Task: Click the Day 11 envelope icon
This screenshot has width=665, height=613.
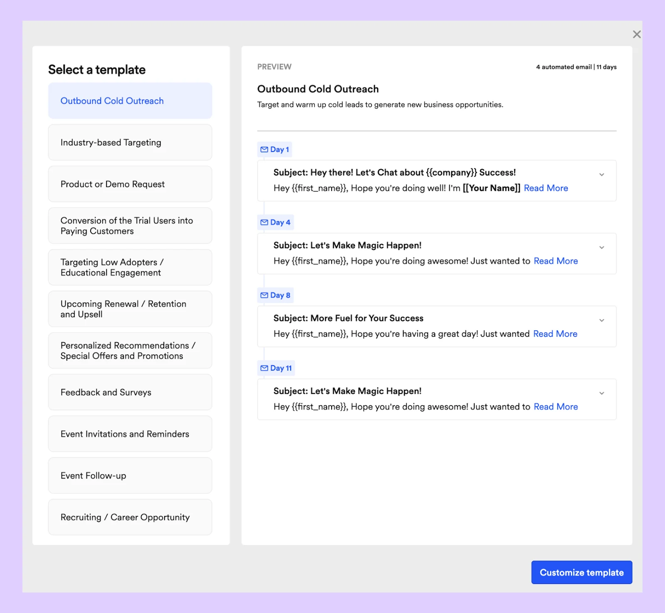Action: [x=264, y=368]
